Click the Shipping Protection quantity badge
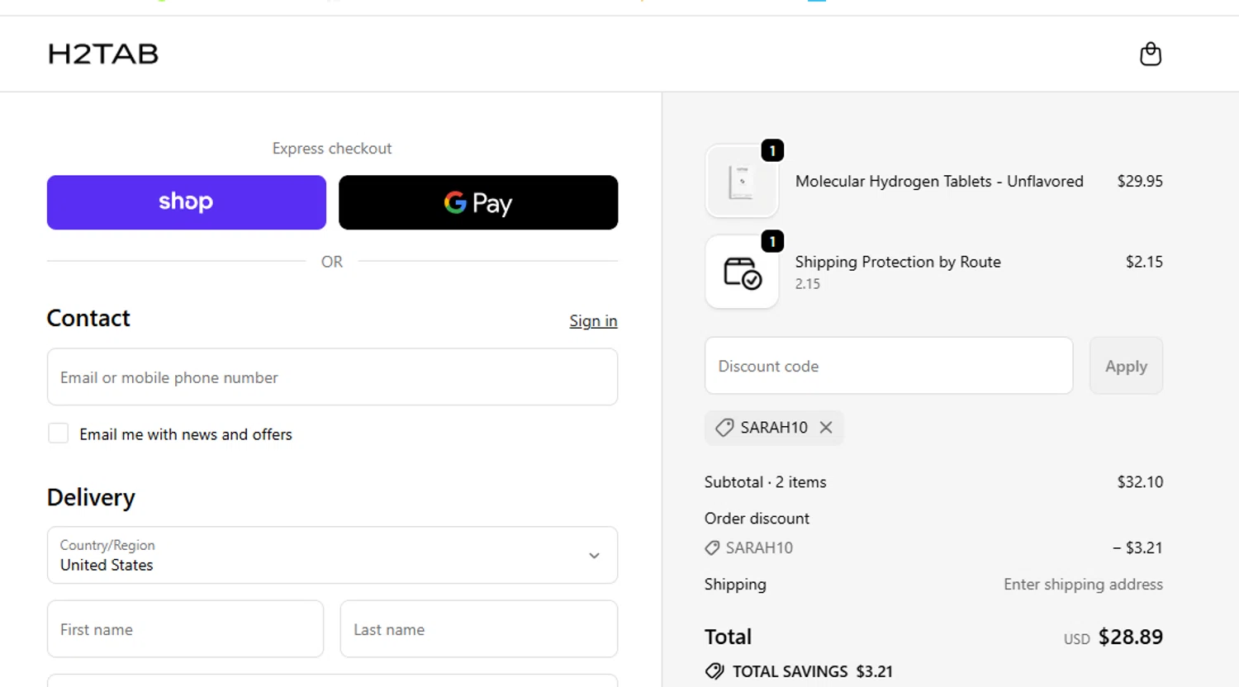 pos(772,241)
